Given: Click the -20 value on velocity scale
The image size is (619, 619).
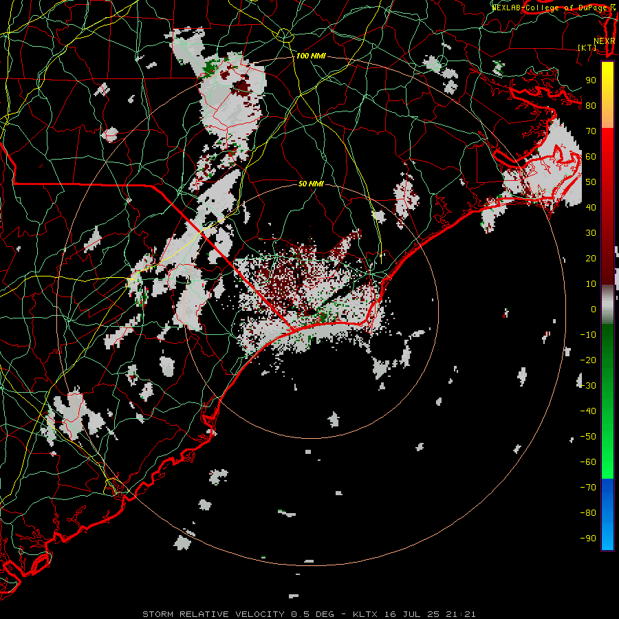Looking at the screenshot, I should [x=588, y=360].
